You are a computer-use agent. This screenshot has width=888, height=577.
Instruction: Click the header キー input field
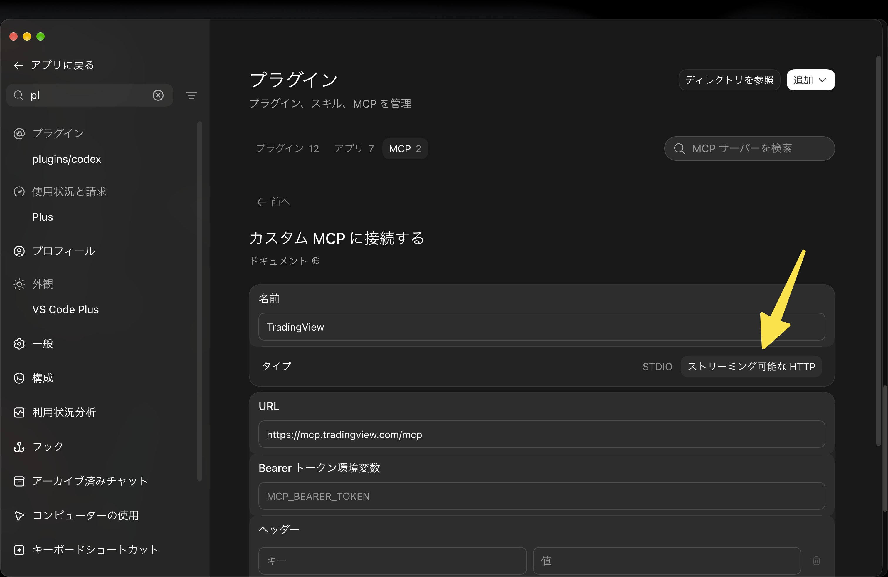pyautogui.click(x=392, y=561)
